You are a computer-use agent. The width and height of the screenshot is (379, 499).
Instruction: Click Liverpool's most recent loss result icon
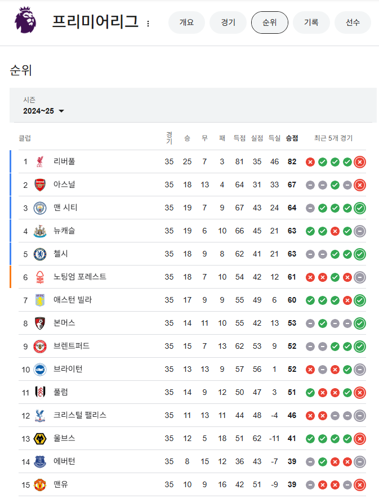pyautogui.click(x=360, y=162)
